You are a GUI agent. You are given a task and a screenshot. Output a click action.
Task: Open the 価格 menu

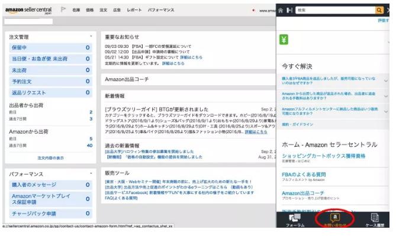tap(89, 10)
